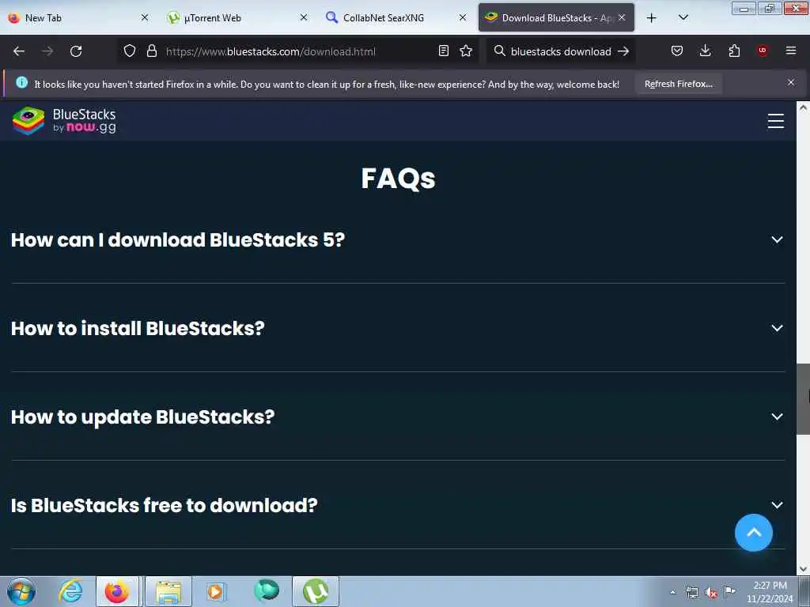This screenshot has width=810, height=607.
Task: Click the Refresh Firefox button
Action: pyautogui.click(x=678, y=84)
